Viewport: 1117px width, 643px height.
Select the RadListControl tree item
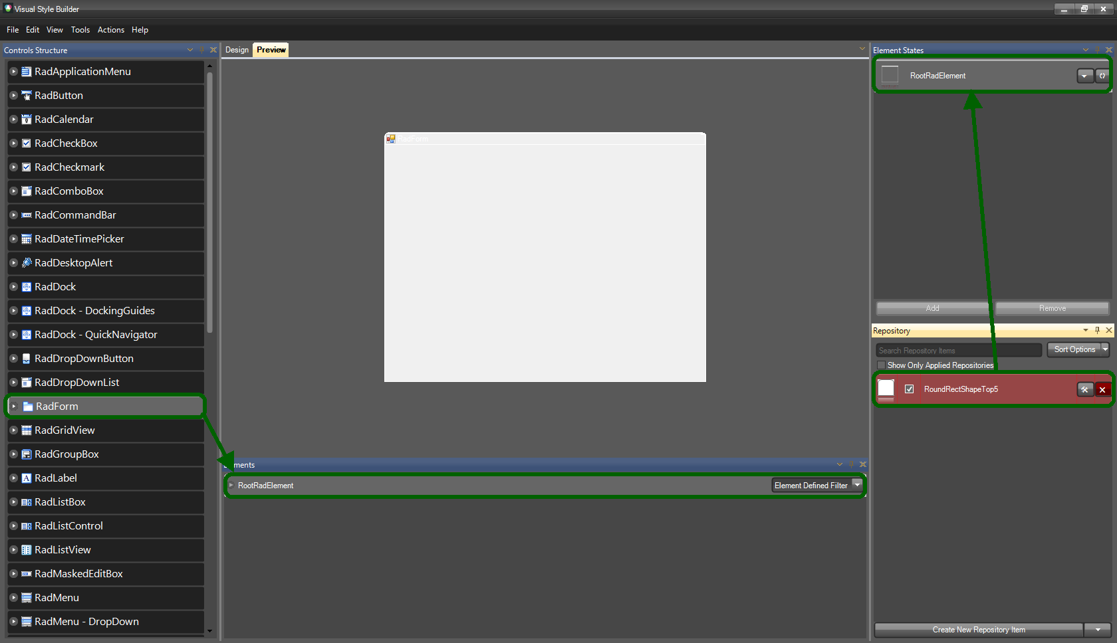[x=106, y=526]
